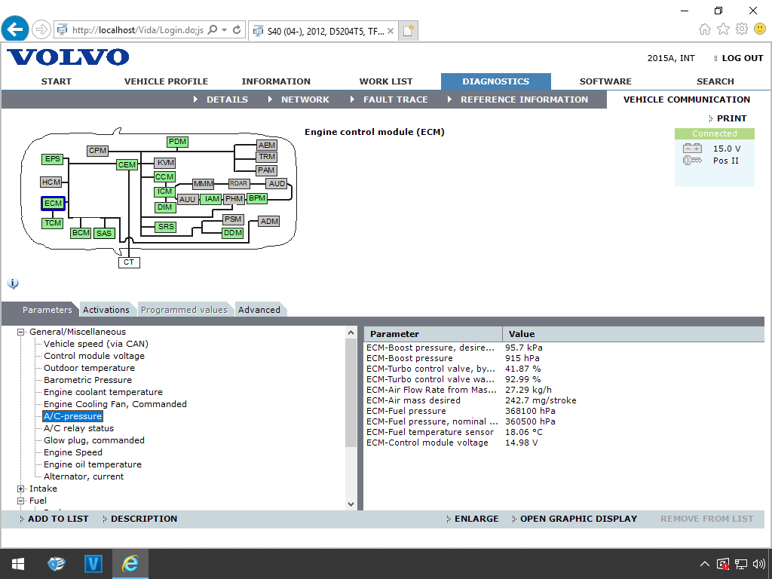Viewport: 772px width, 579px height.
Task: Open the FAULT TRACE section
Action: (397, 99)
